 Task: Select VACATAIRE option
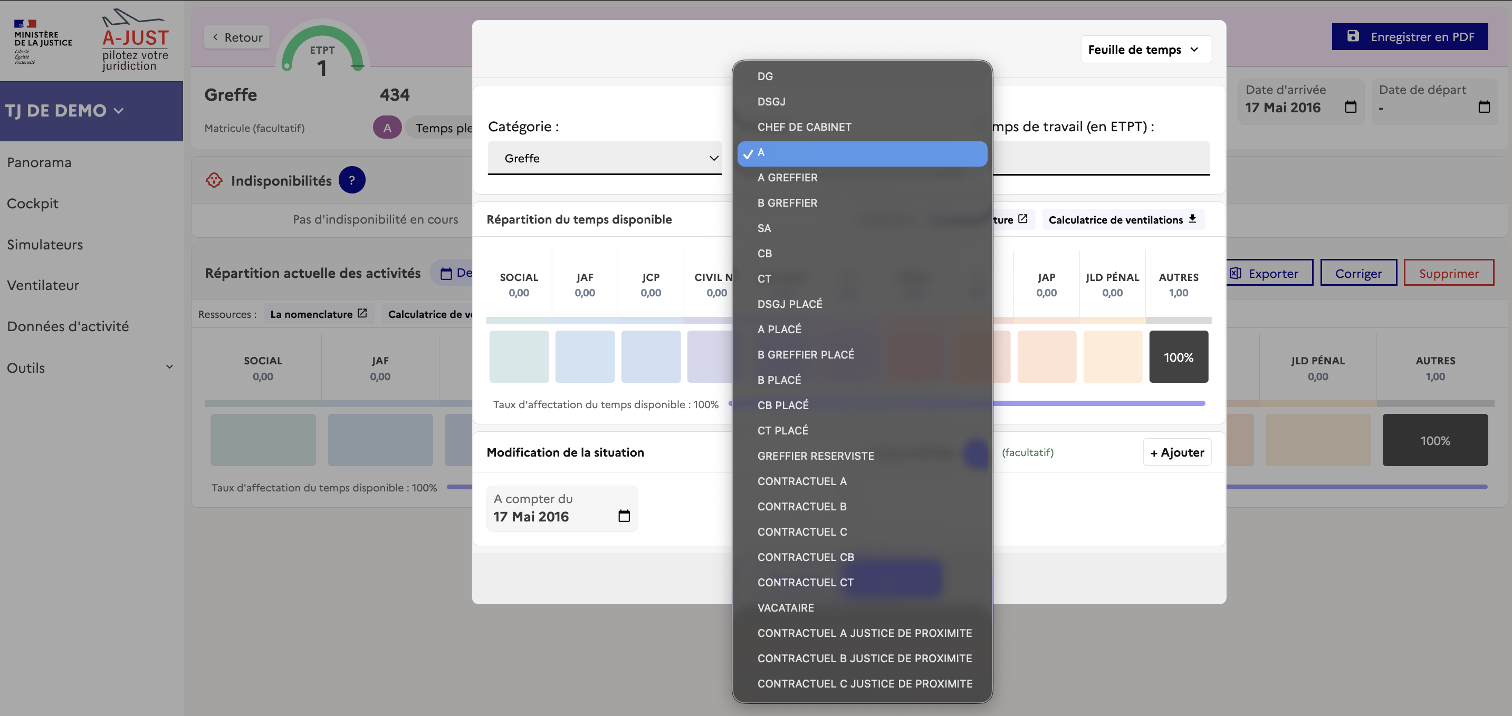click(786, 607)
